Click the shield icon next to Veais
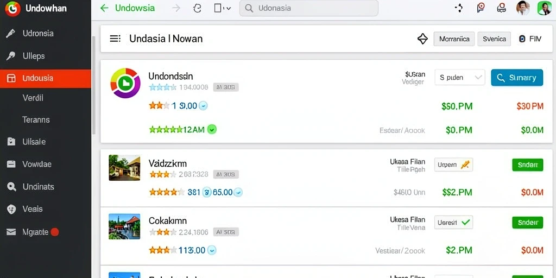Screen dimensions: 556x278 11,209
